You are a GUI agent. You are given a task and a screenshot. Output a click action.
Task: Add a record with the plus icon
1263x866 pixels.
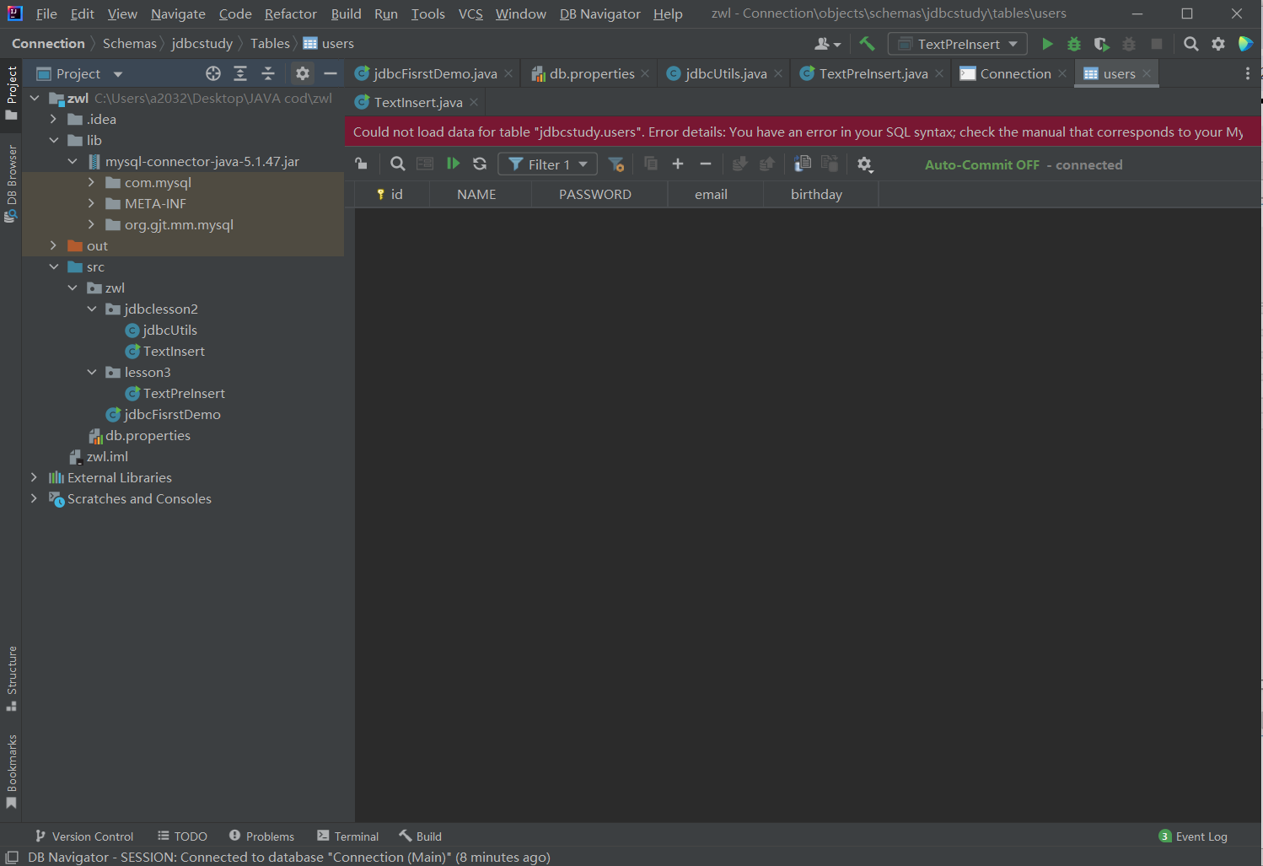pos(678,164)
